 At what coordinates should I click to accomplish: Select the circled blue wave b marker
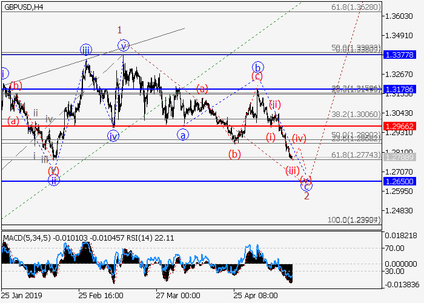click(x=257, y=67)
